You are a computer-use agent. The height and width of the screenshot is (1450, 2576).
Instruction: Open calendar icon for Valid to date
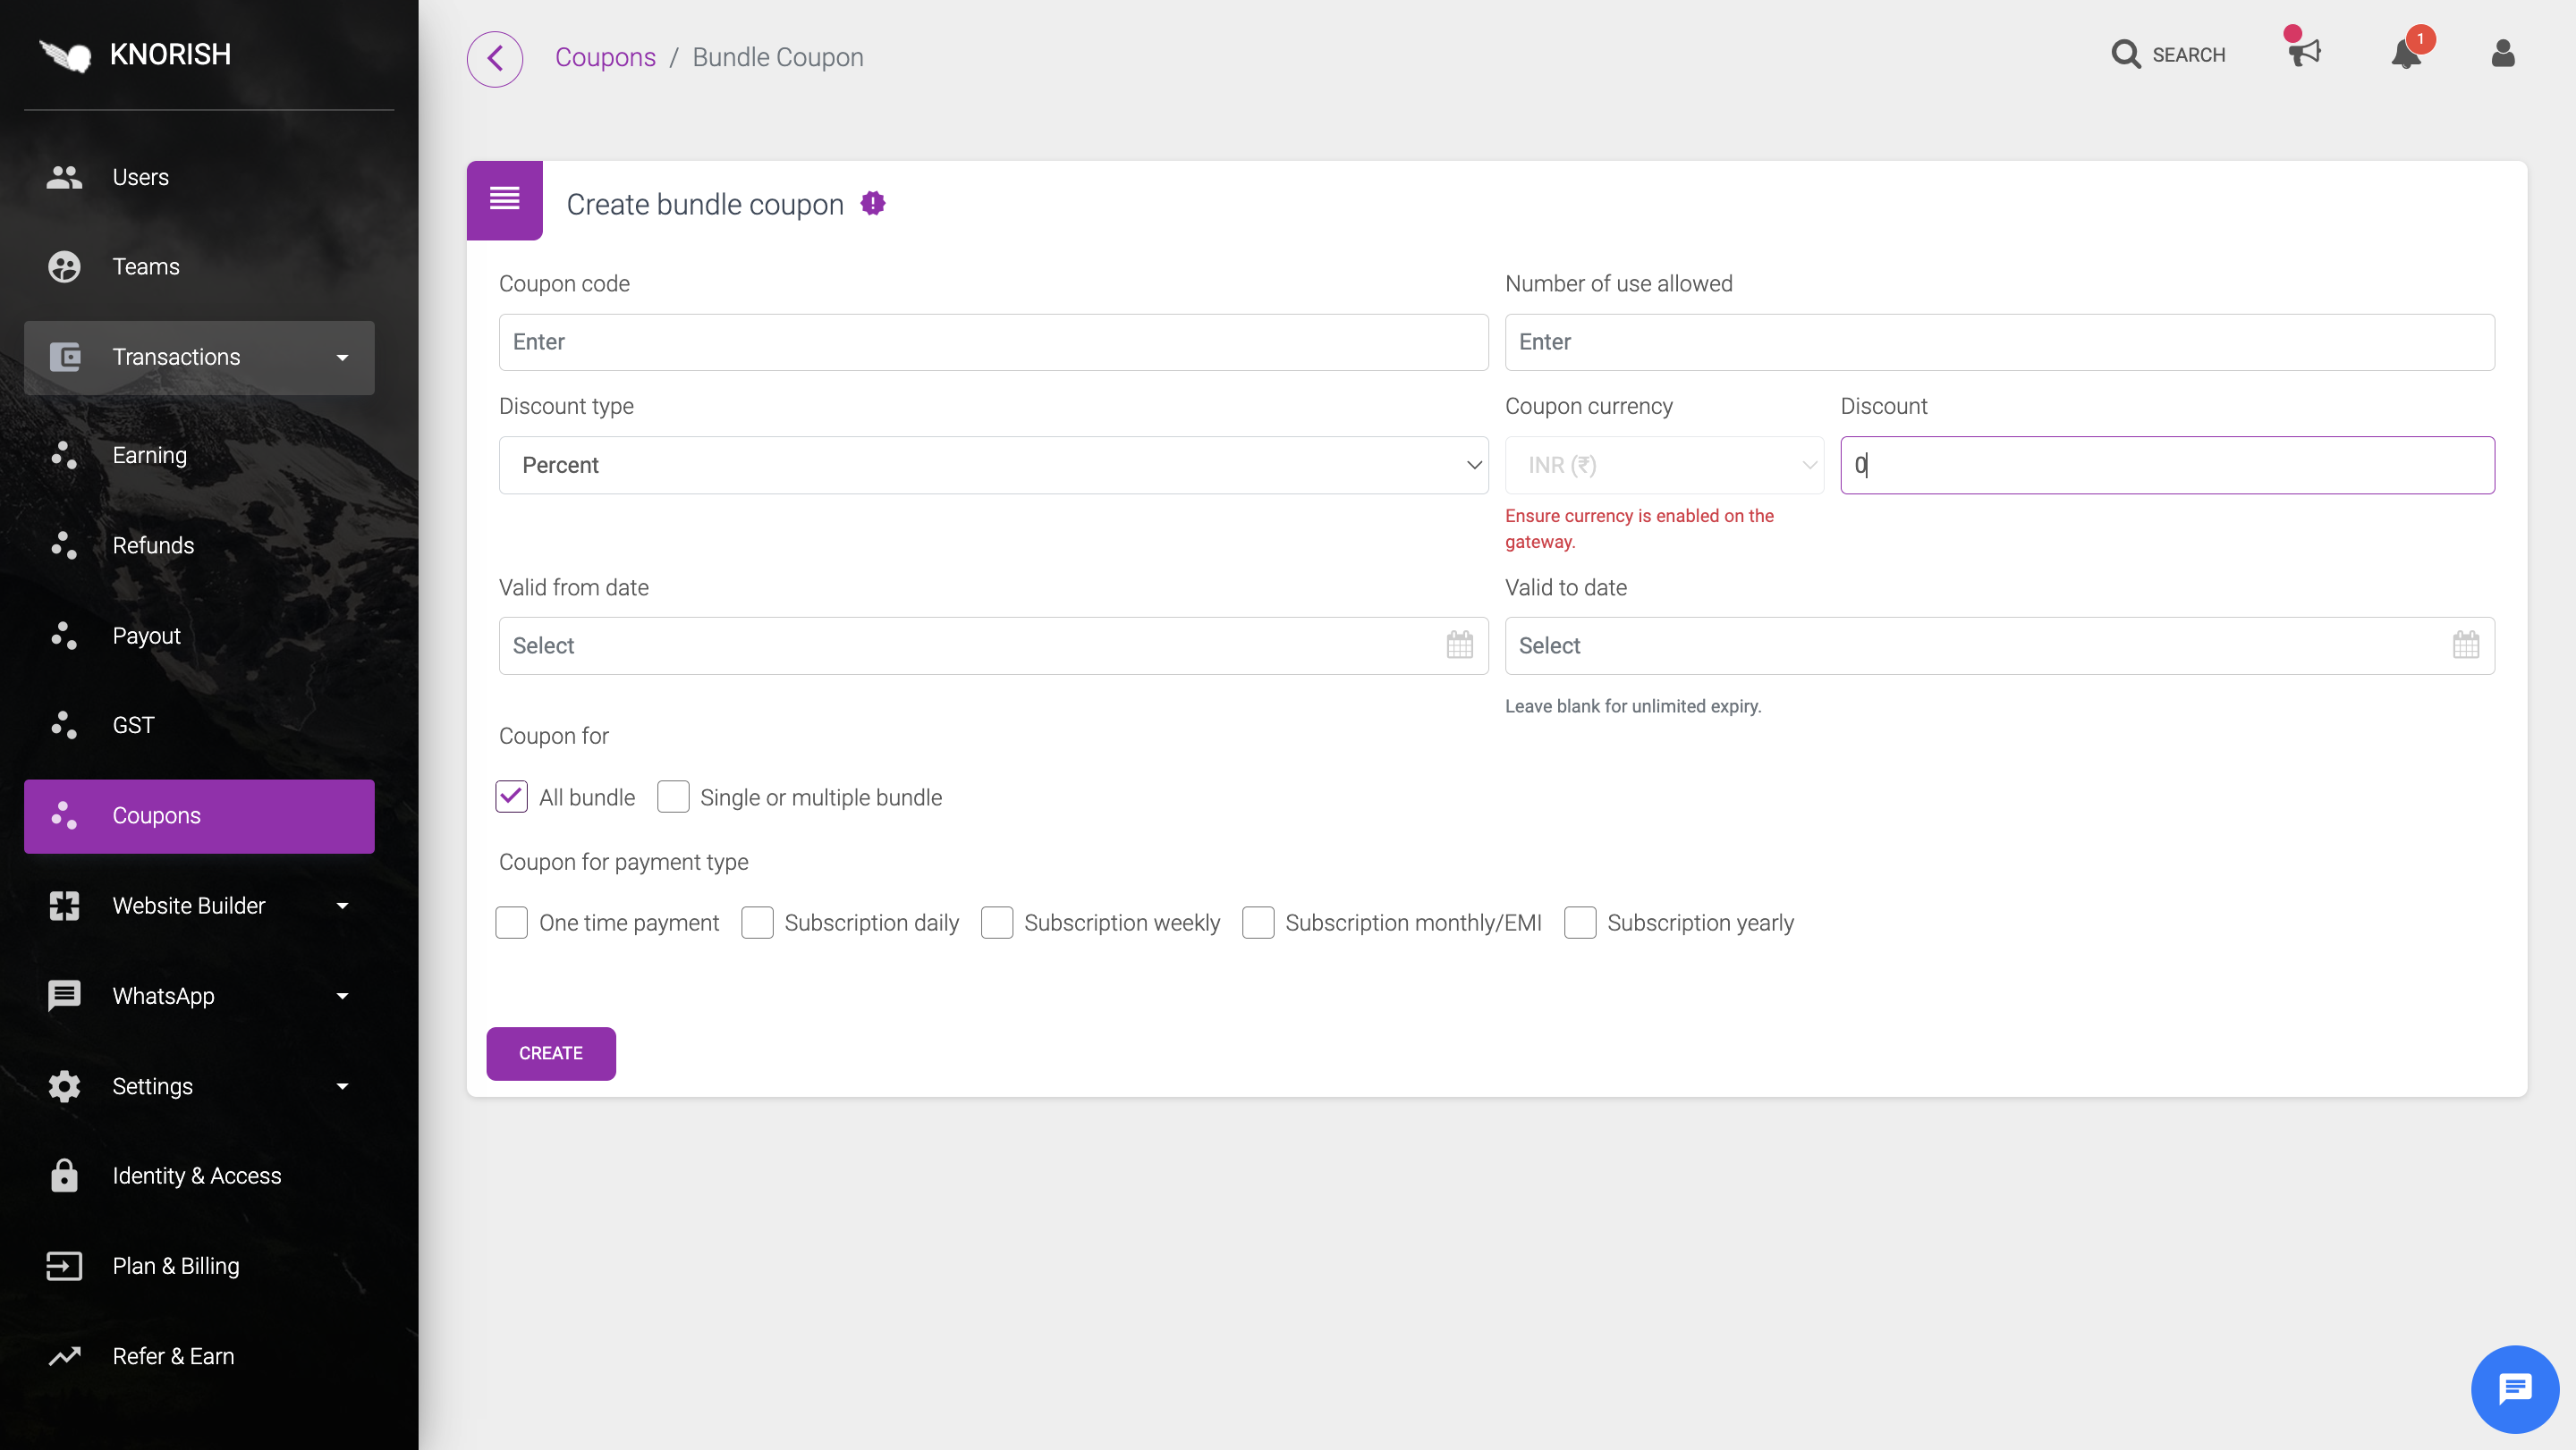[x=2466, y=645]
